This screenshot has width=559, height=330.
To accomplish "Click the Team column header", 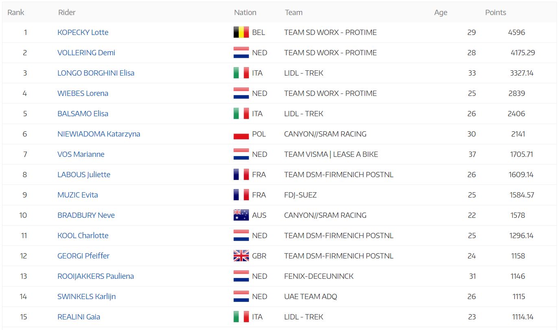I will pyautogui.click(x=294, y=12).
